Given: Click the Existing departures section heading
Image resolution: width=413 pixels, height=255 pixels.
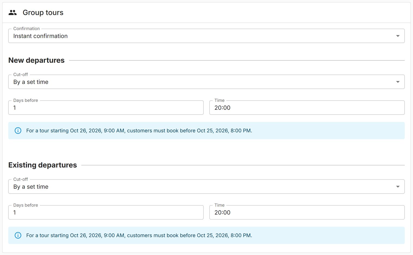Looking at the screenshot, I should click(43, 165).
